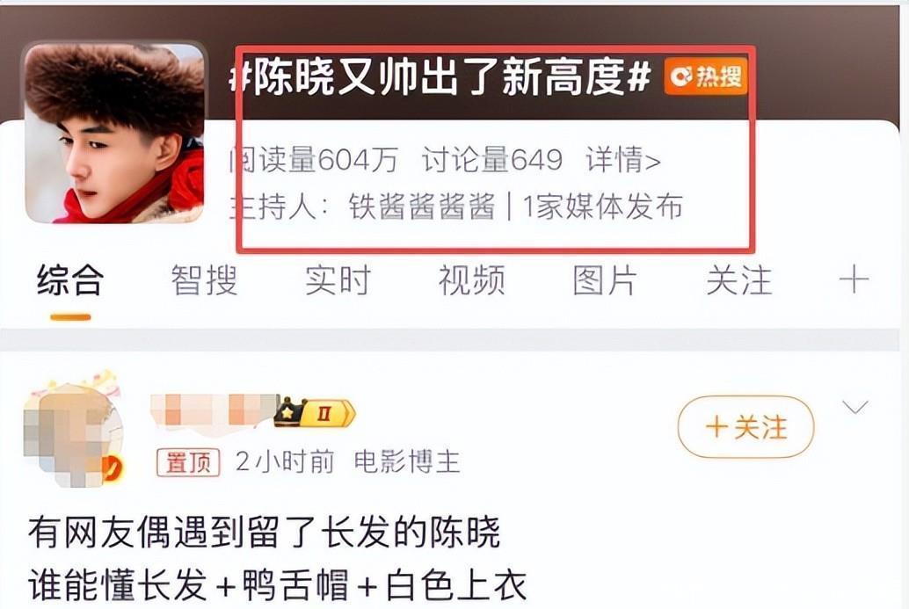The width and height of the screenshot is (909, 609).
Task: Switch to the 智搜 tab
Action: tap(204, 281)
